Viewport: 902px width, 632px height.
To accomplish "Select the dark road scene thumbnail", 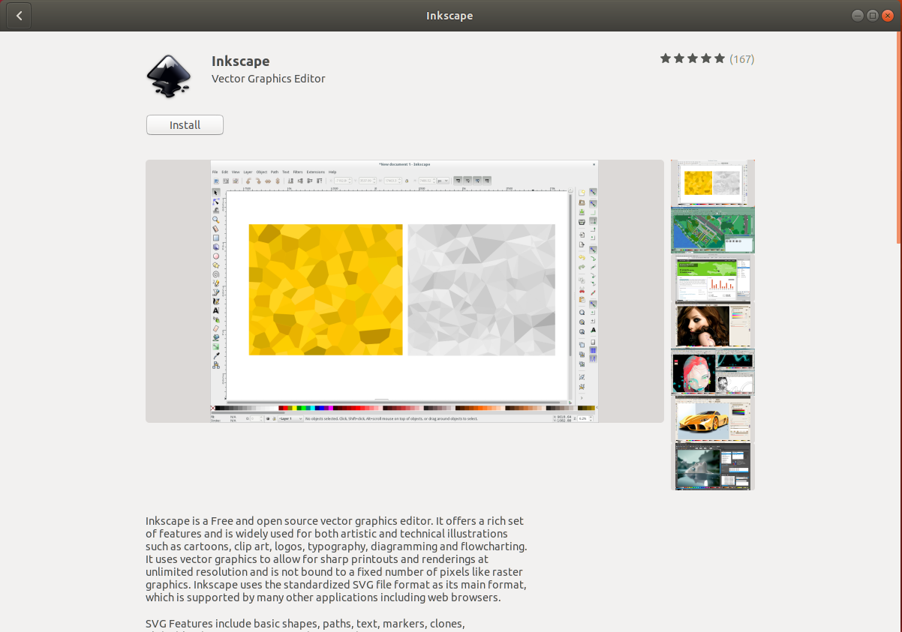I will [713, 466].
